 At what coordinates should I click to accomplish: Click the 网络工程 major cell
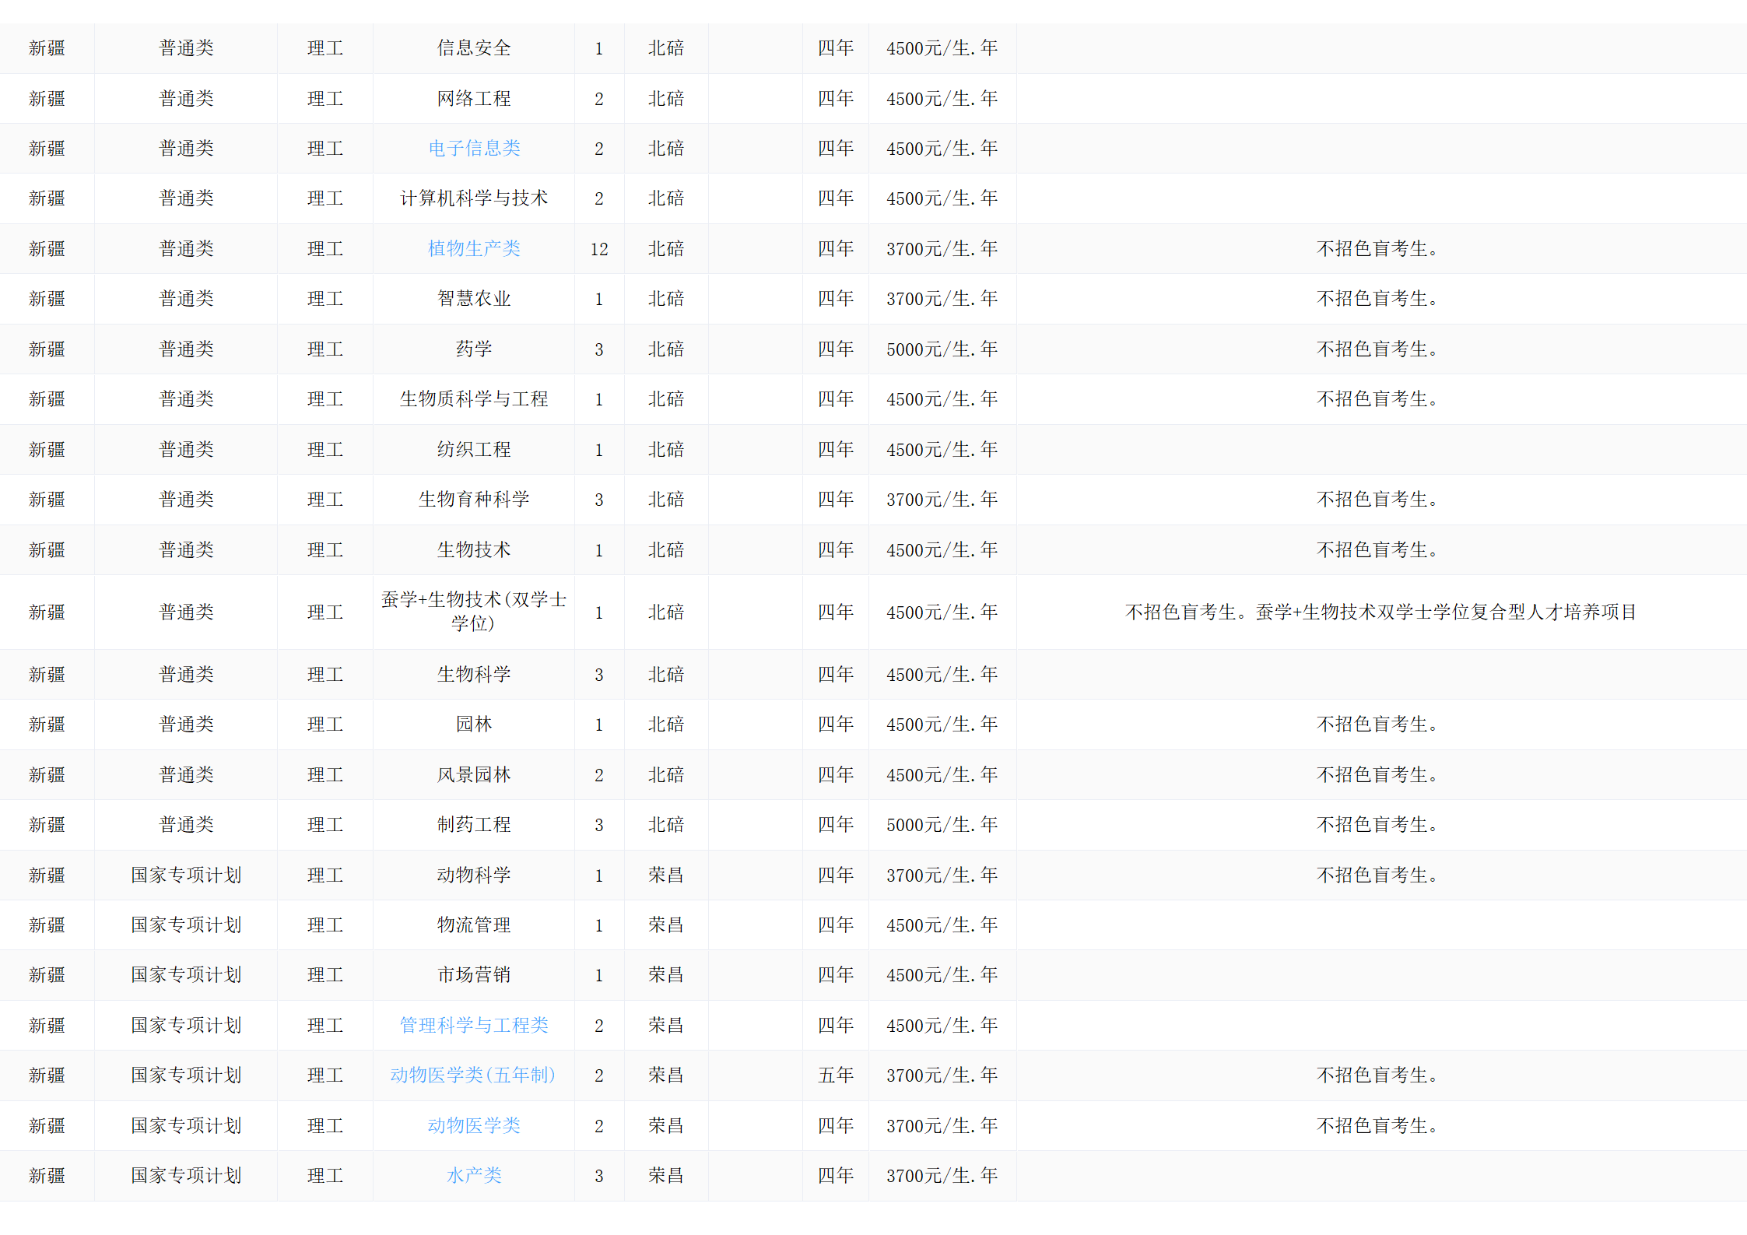point(474,99)
